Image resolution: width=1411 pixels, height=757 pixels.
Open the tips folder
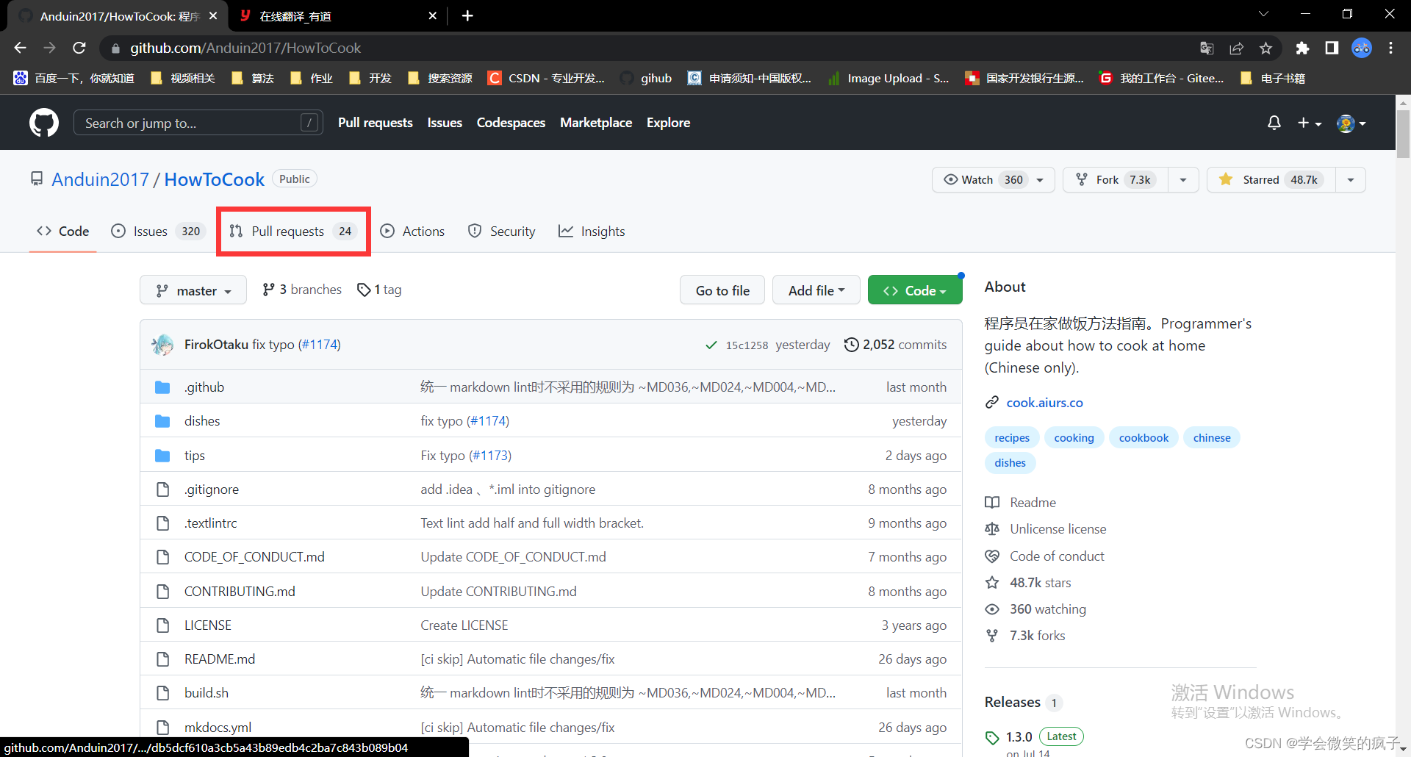point(195,455)
